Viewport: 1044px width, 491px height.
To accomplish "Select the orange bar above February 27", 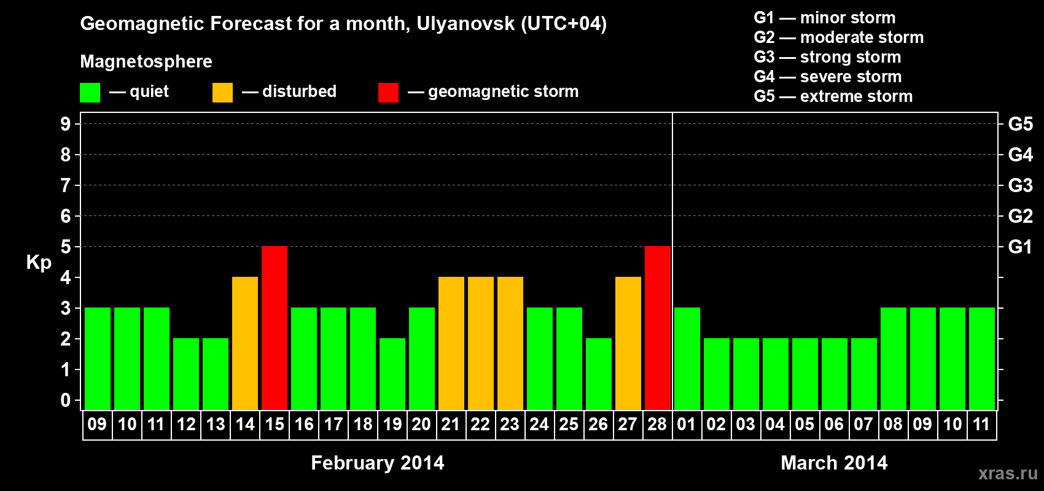I will (x=628, y=343).
